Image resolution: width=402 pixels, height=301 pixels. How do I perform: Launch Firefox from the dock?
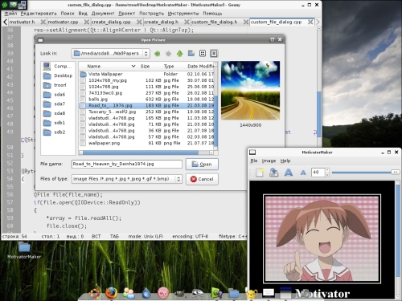[x=111, y=293]
